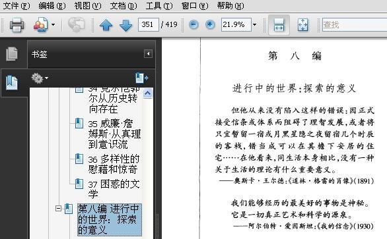The image size is (387, 239).
Task: Collapse the 第八编 bookmark tree node
Action: coord(58,209)
